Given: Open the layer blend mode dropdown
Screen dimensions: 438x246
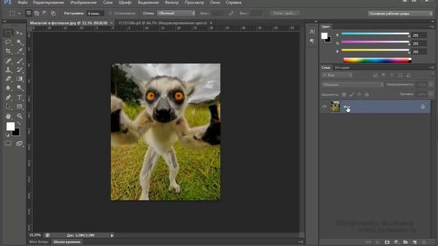Looking at the screenshot, I should (x=352, y=85).
